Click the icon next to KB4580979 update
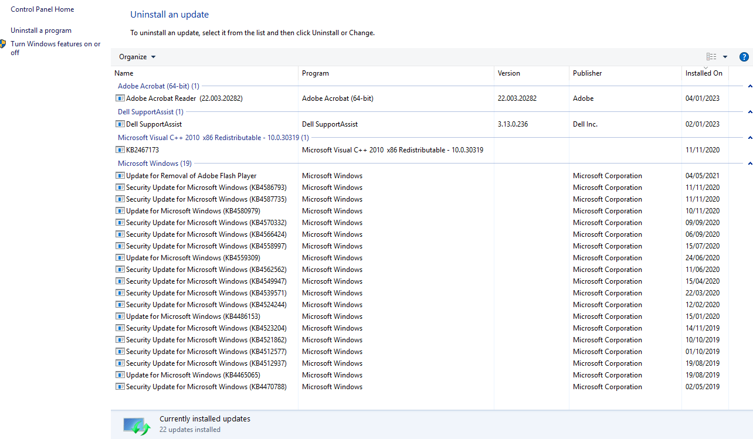This screenshot has width=753, height=439. click(120, 211)
